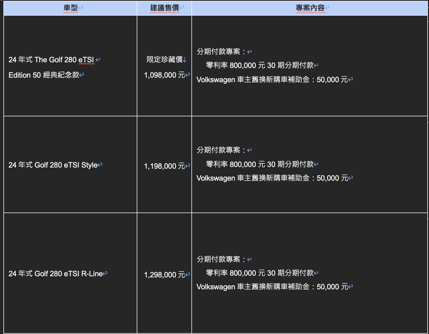
Task: Click the 1,098,000 元 price
Action: coord(164,75)
